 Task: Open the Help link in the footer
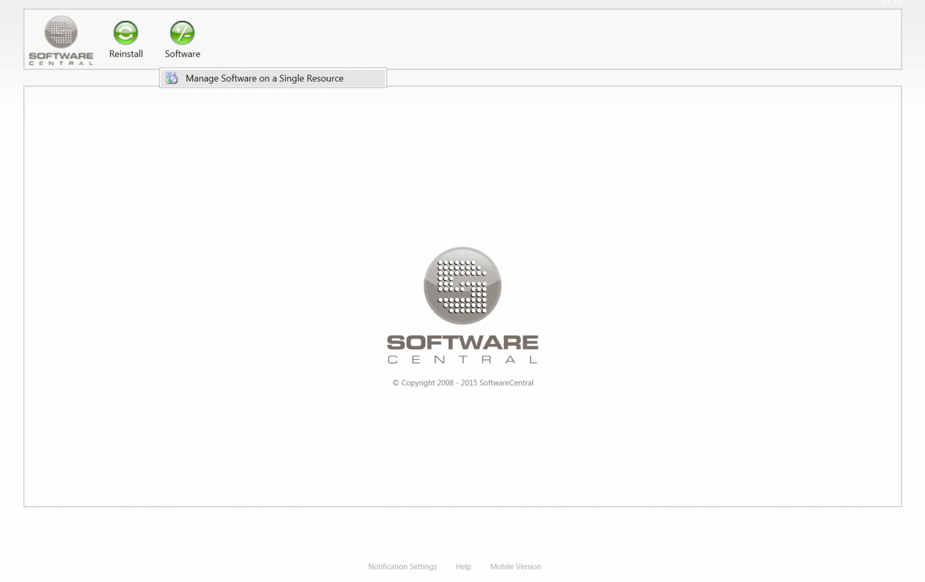pos(463,566)
